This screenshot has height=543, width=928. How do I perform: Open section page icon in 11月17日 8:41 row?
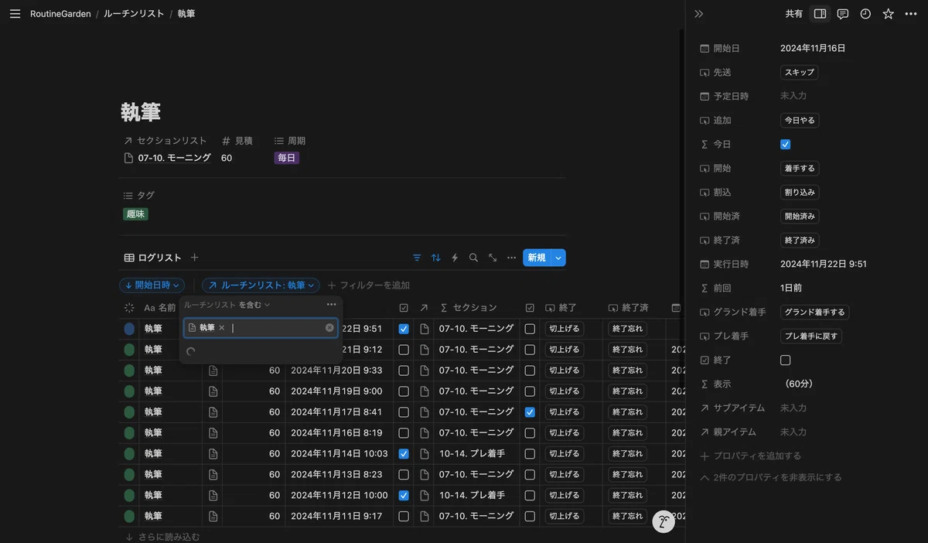[424, 412]
